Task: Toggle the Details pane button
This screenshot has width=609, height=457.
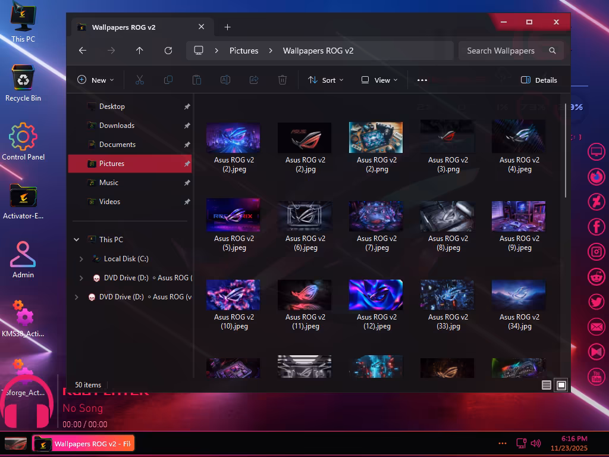Action: [x=539, y=80]
